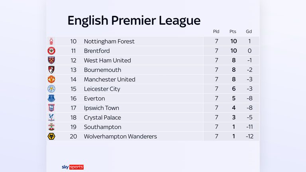The image size is (306, 172).
Task: Click the Wolverhampton Wanderers wolf logo
Action: (x=51, y=136)
